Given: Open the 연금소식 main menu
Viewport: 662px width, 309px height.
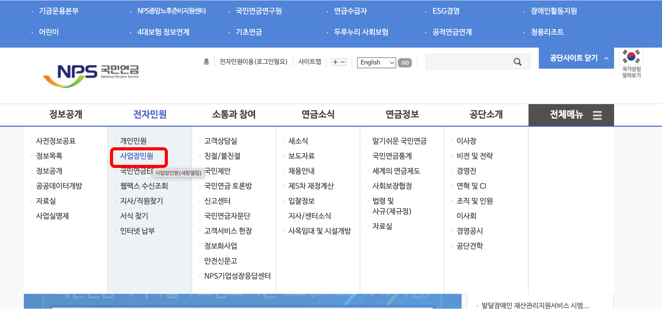Looking at the screenshot, I should pos(318,114).
